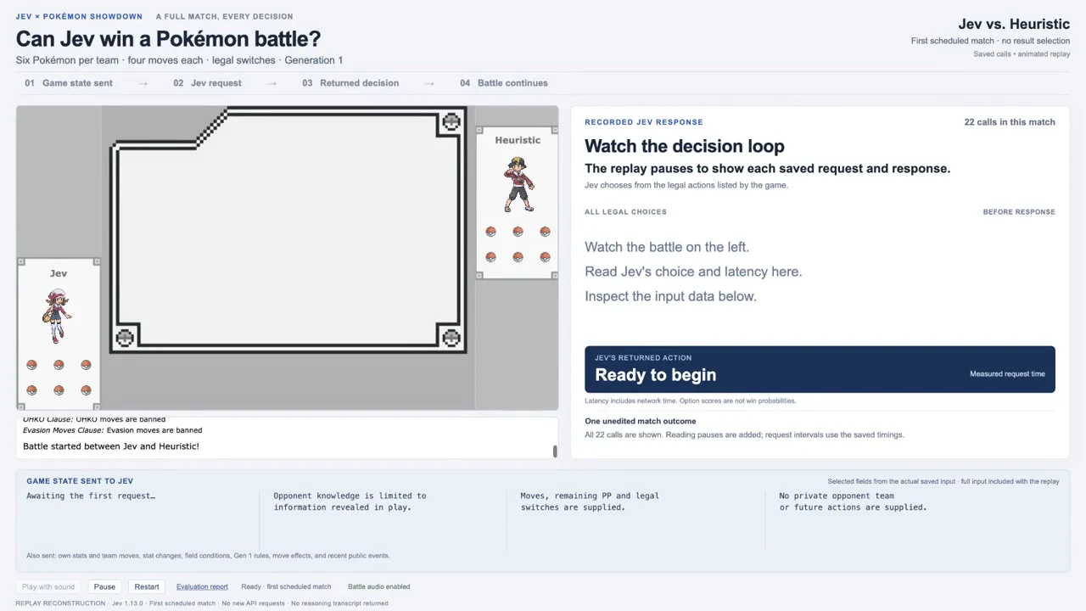Click the 'Evasion Moves Clause' log line
The width and height of the screenshot is (1086, 611).
point(112,430)
